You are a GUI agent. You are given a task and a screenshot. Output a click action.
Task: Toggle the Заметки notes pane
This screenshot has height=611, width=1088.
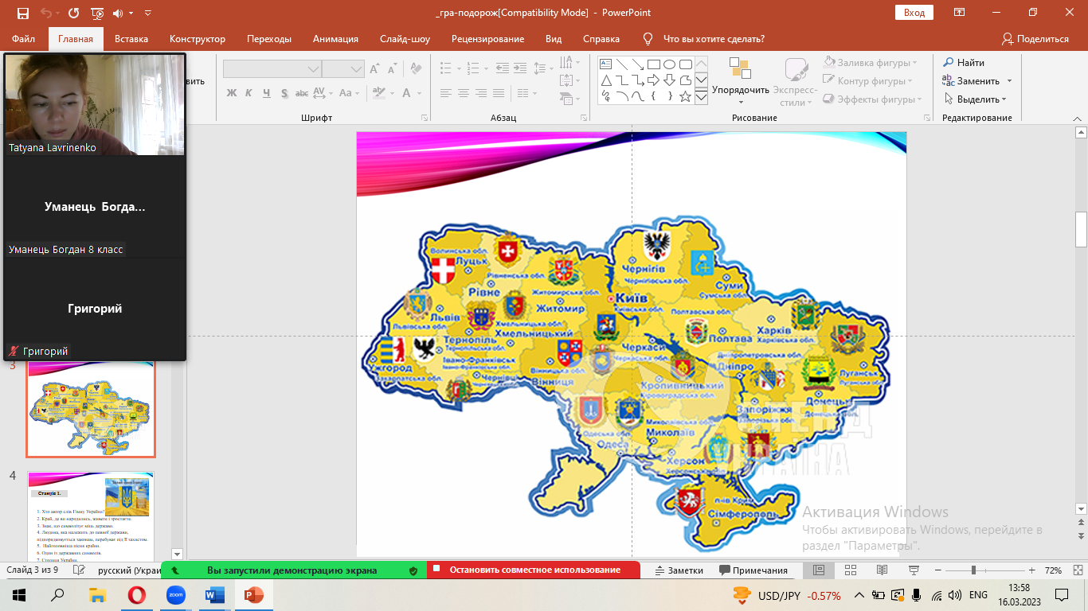click(679, 570)
